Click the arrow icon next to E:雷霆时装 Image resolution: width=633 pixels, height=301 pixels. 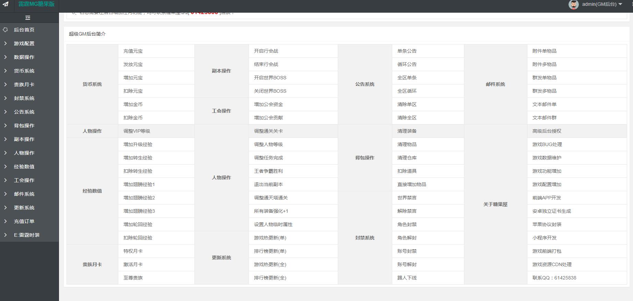tap(5, 235)
